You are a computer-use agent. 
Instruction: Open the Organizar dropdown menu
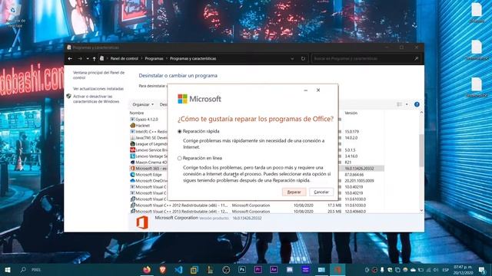click(143, 104)
